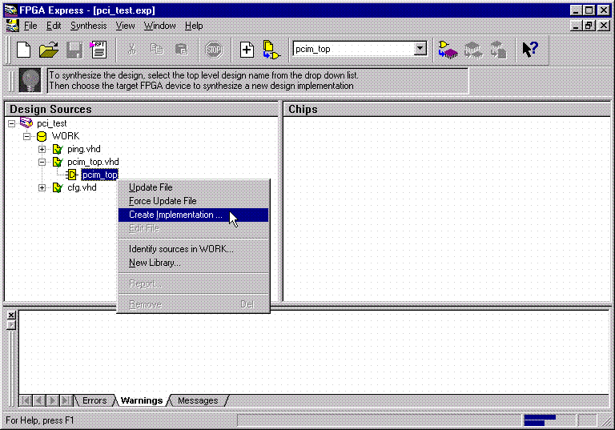Switch to the Errors tab
The height and width of the screenshot is (430, 615).
click(94, 400)
